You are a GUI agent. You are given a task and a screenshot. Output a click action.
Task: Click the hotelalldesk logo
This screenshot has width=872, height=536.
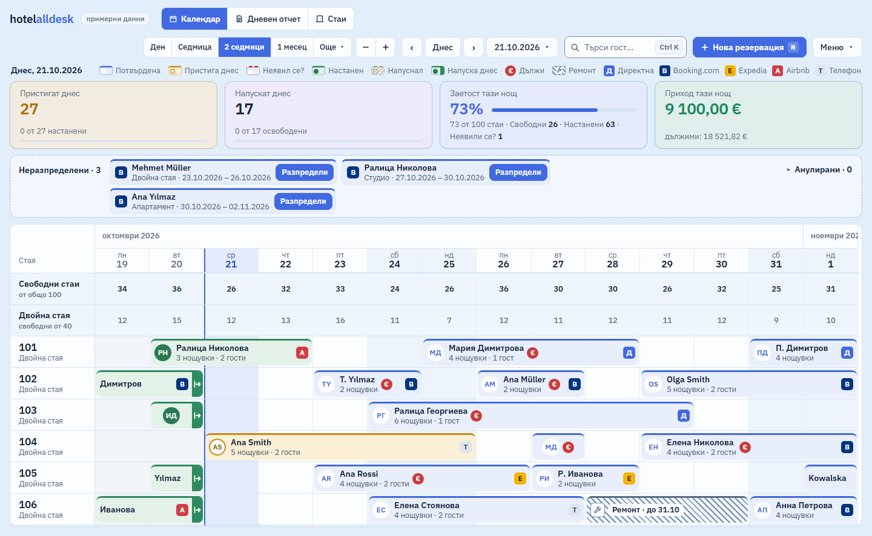pos(41,19)
